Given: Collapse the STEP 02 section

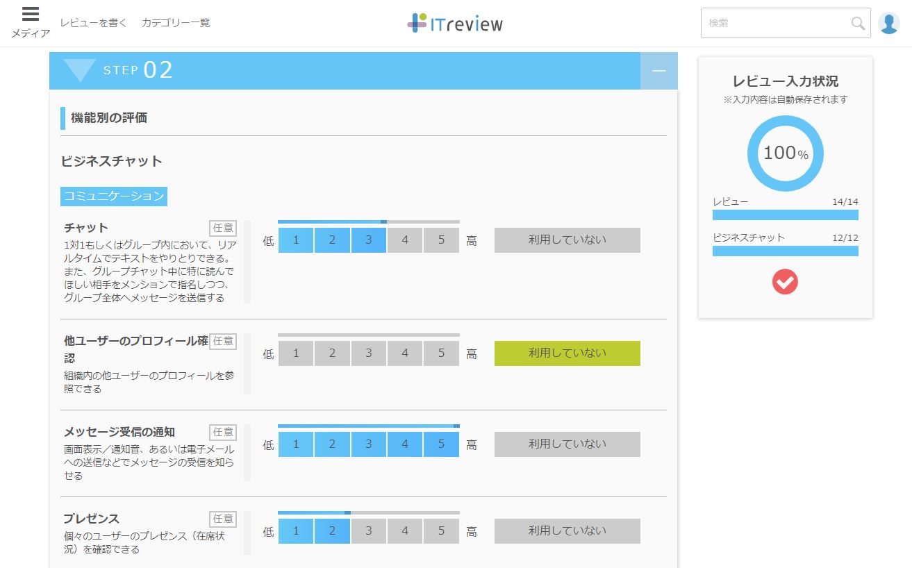Looking at the screenshot, I should click(658, 70).
